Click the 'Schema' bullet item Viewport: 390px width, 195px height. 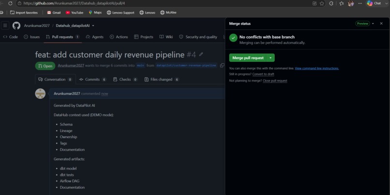[x=66, y=125]
